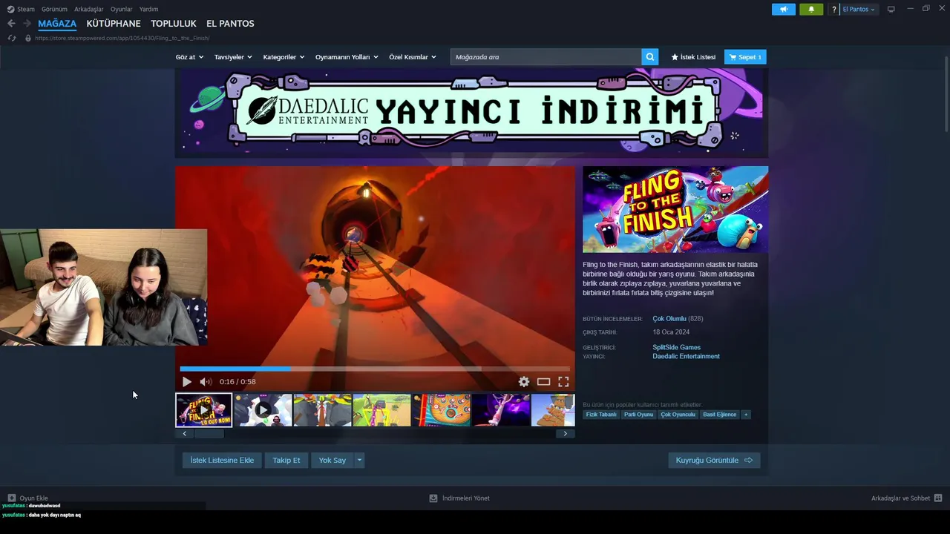Click the megaphone announcements icon
The image size is (950, 534).
(783, 9)
